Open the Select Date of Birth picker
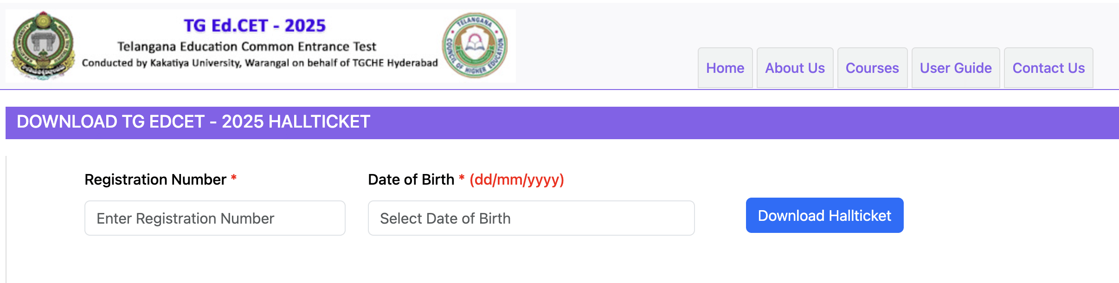1119x283 pixels. (531, 218)
